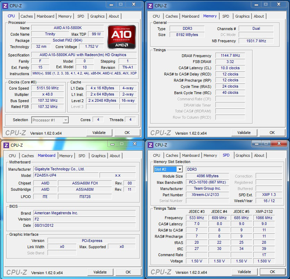Open SPD tab in the Memory window
Image resolution: width=290 pixels, height=279 pixels.
pos(225,16)
